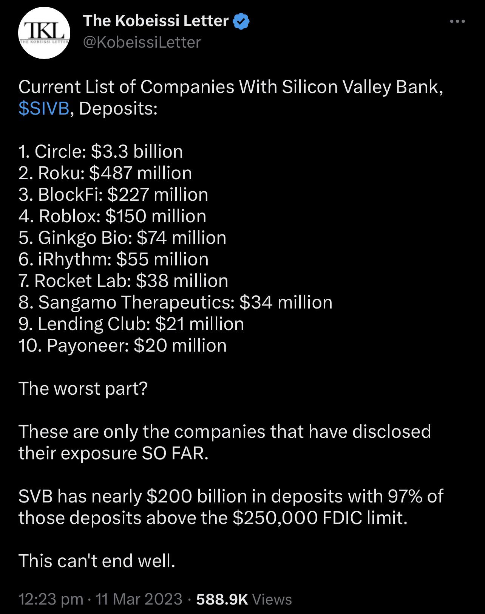Open The Kobeissi Letter display name
Image resolution: width=485 pixels, height=614 pixels.
pos(156,21)
